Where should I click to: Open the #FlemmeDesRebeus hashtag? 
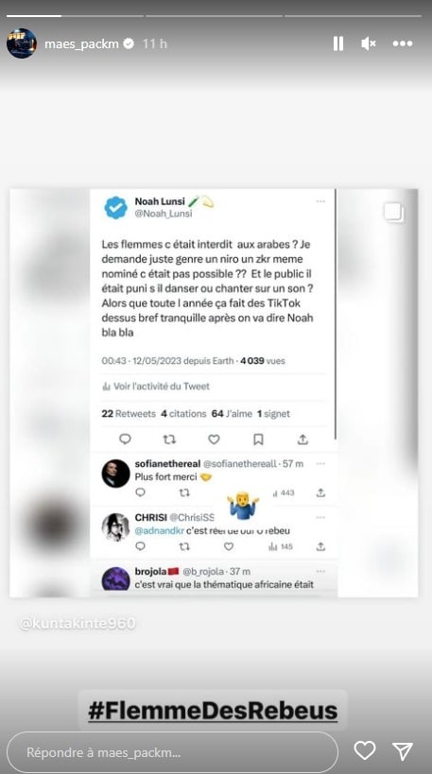click(213, 711)
